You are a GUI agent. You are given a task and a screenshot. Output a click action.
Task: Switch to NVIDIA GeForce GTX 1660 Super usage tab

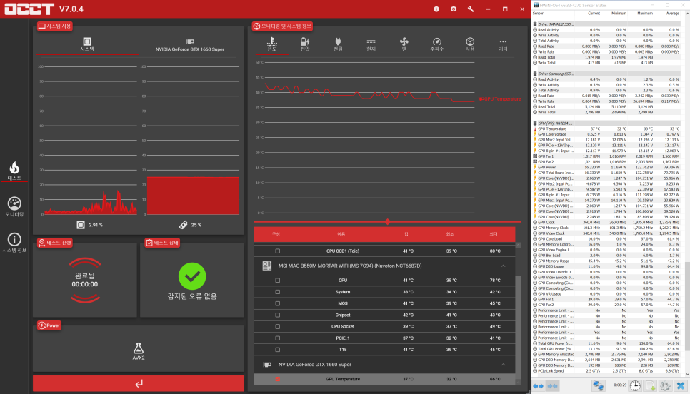pyautogui.click(x=190, y=44)
